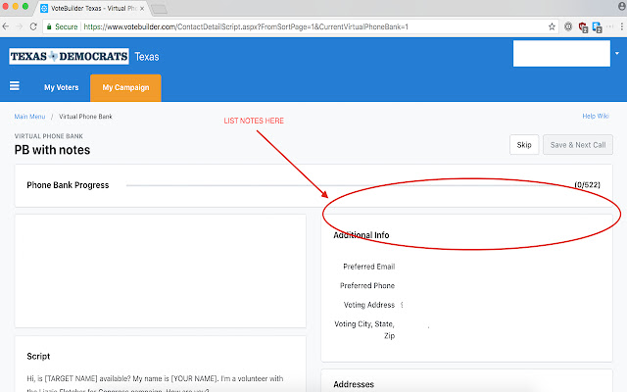Click the Voting Address label

[x=369, y=305]
